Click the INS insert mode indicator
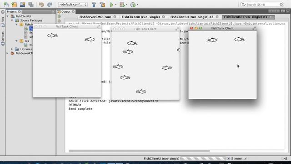291x164 pixels. coord(285,159)
